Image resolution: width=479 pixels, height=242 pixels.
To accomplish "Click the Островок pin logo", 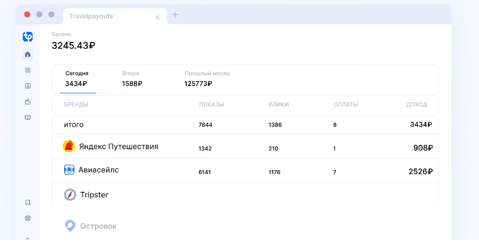I will click(70, 226).
